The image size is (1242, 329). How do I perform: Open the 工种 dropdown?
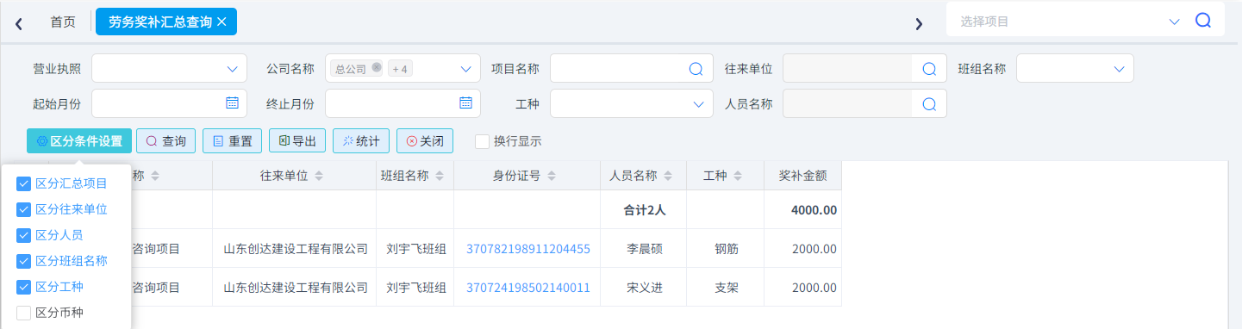tap(632, 103)
